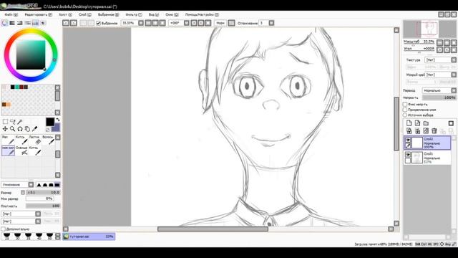The image size is (458, 258).
Task: Adjust the Плотность density slider
Action: tap(43, 206)
